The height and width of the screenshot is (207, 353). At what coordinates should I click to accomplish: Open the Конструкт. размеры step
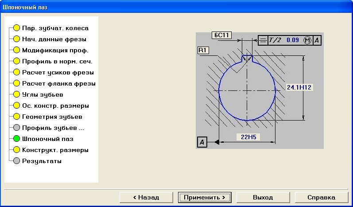pos(55,150)
